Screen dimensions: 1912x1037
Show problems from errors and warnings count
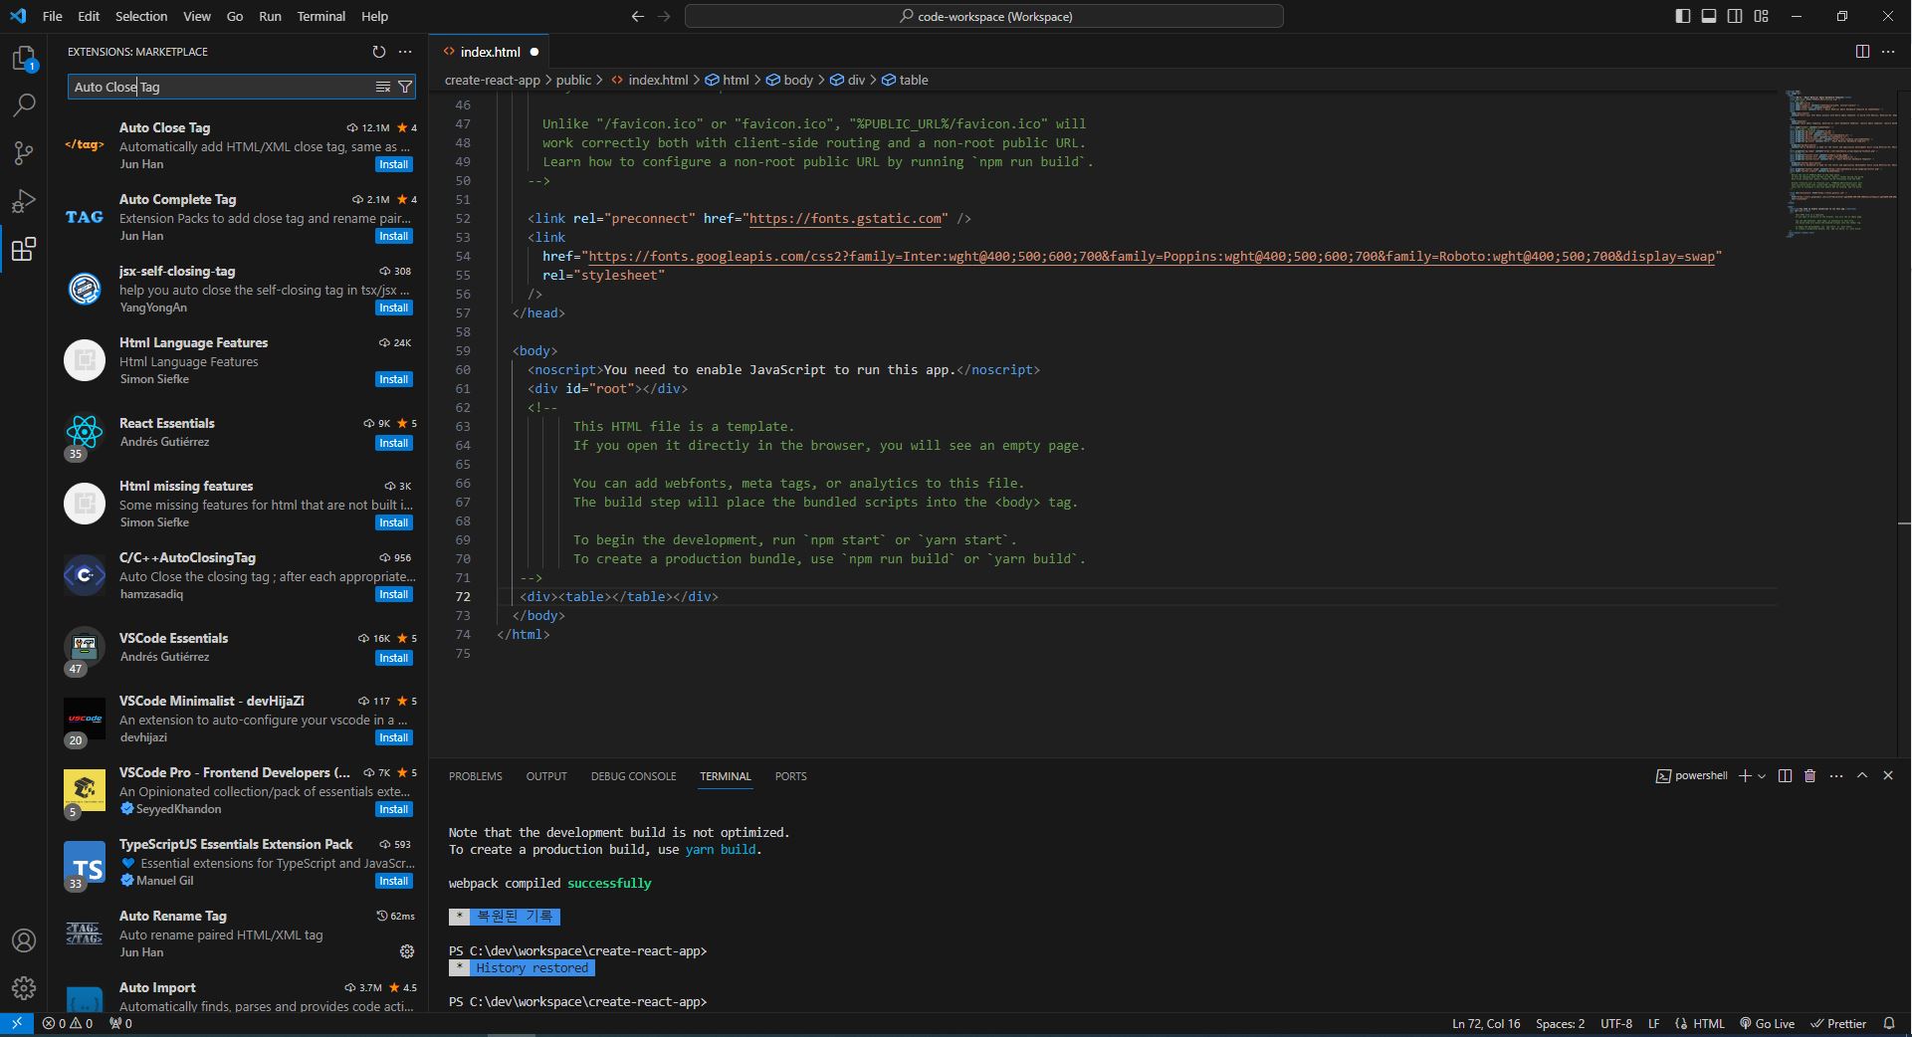click(x=68, y=1023)
